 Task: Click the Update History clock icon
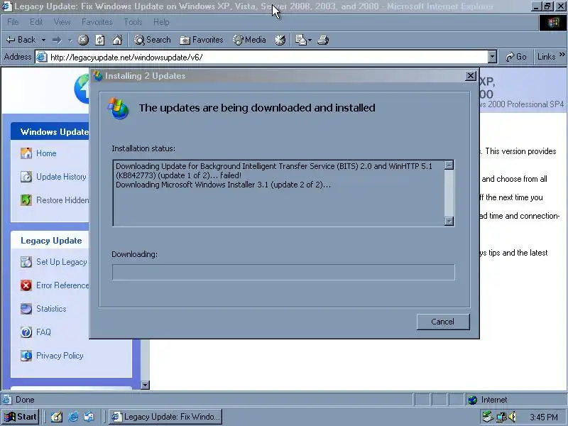tap(26, 177)
